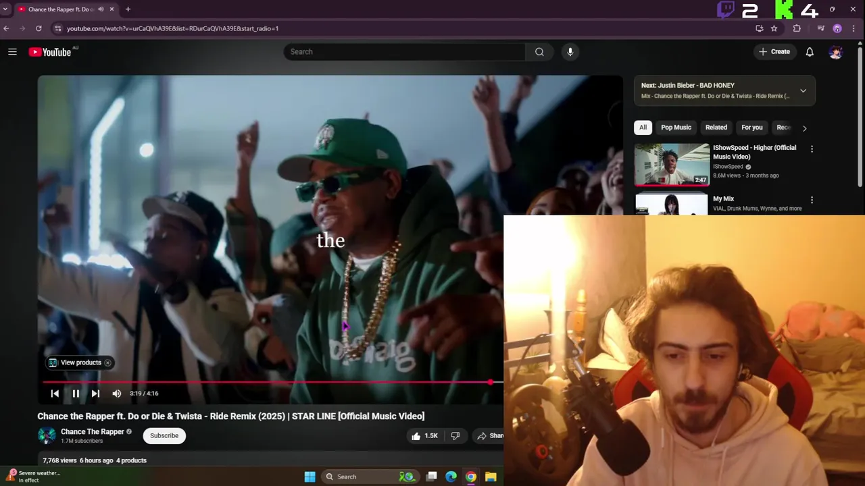
Task: Mute the video volume speaker icon
Action: tap(117, 394)
